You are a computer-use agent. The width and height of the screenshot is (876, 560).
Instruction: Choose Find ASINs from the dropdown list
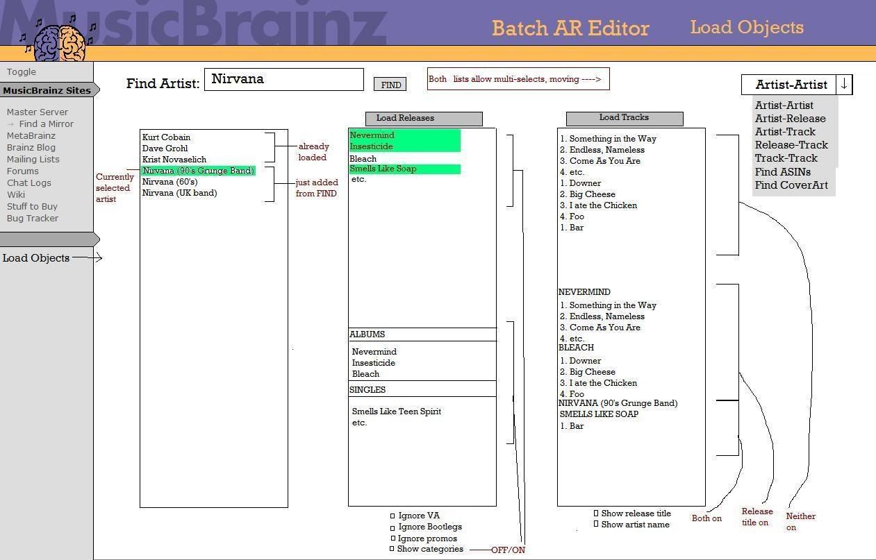click(783, 172)
